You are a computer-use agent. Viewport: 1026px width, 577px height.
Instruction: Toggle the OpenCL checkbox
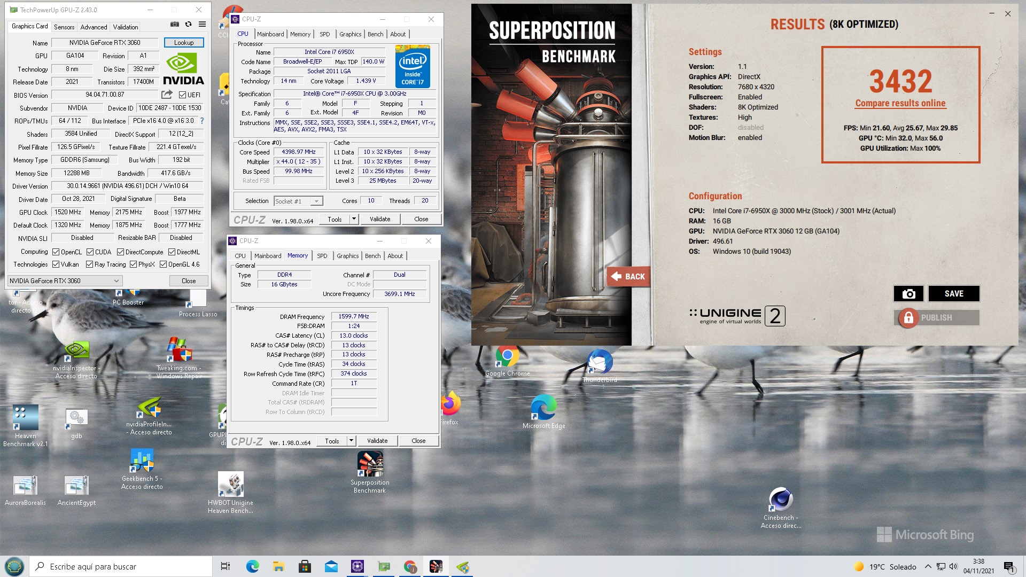56,252
